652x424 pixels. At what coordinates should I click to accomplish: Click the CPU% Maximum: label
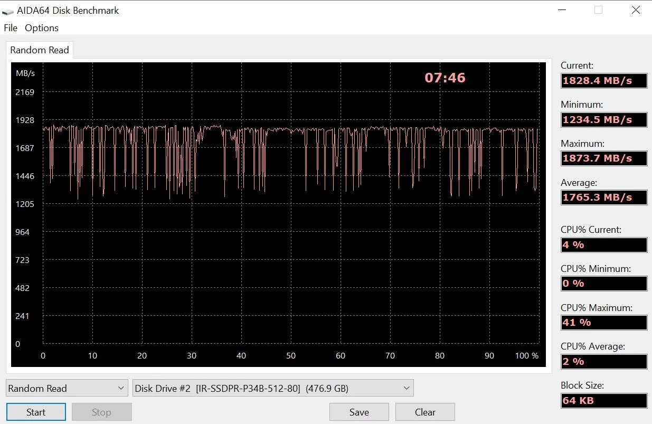pos(597,308)
